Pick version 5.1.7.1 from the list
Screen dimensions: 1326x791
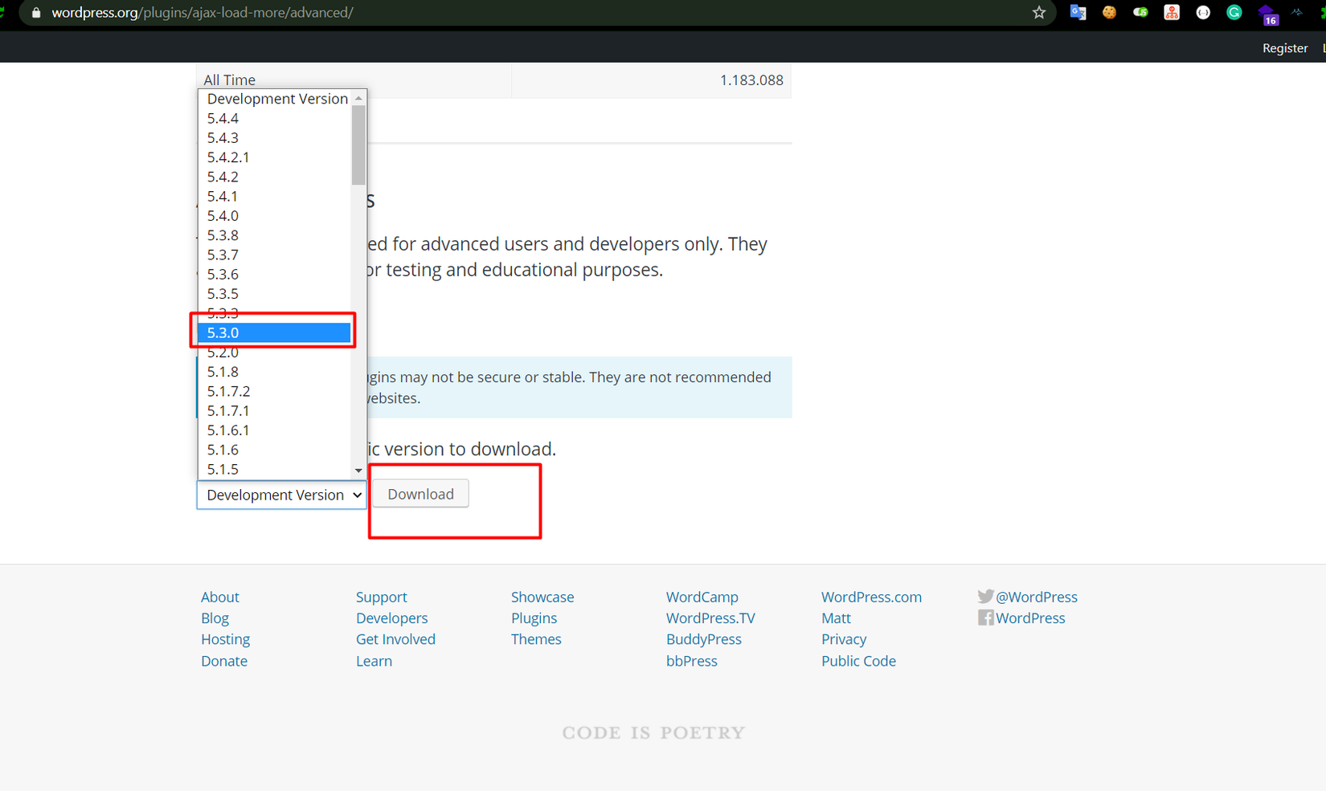pyautogui.click(x=275, y=410)
